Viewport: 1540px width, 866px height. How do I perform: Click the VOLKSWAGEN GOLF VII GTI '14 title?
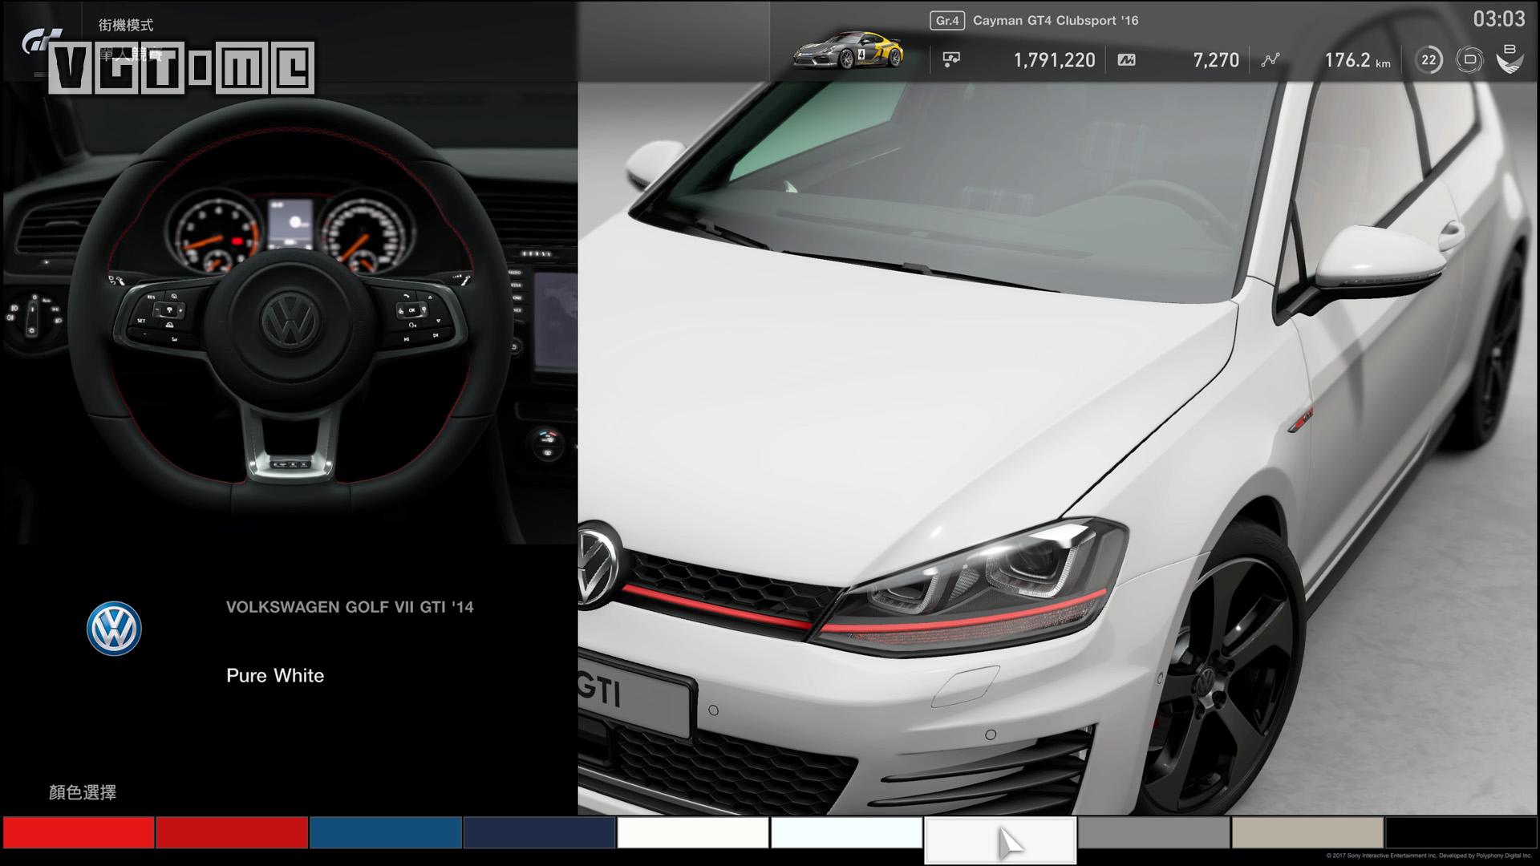pyautogui.click(x=350, y=607)
